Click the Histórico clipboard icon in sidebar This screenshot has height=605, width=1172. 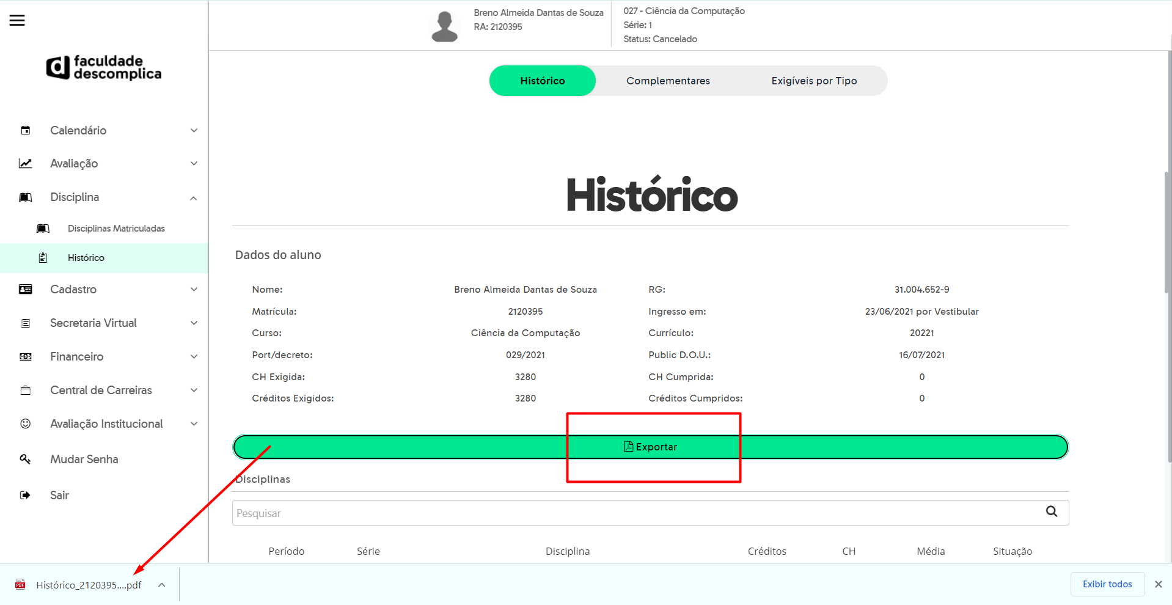click(x=43, y=258)
